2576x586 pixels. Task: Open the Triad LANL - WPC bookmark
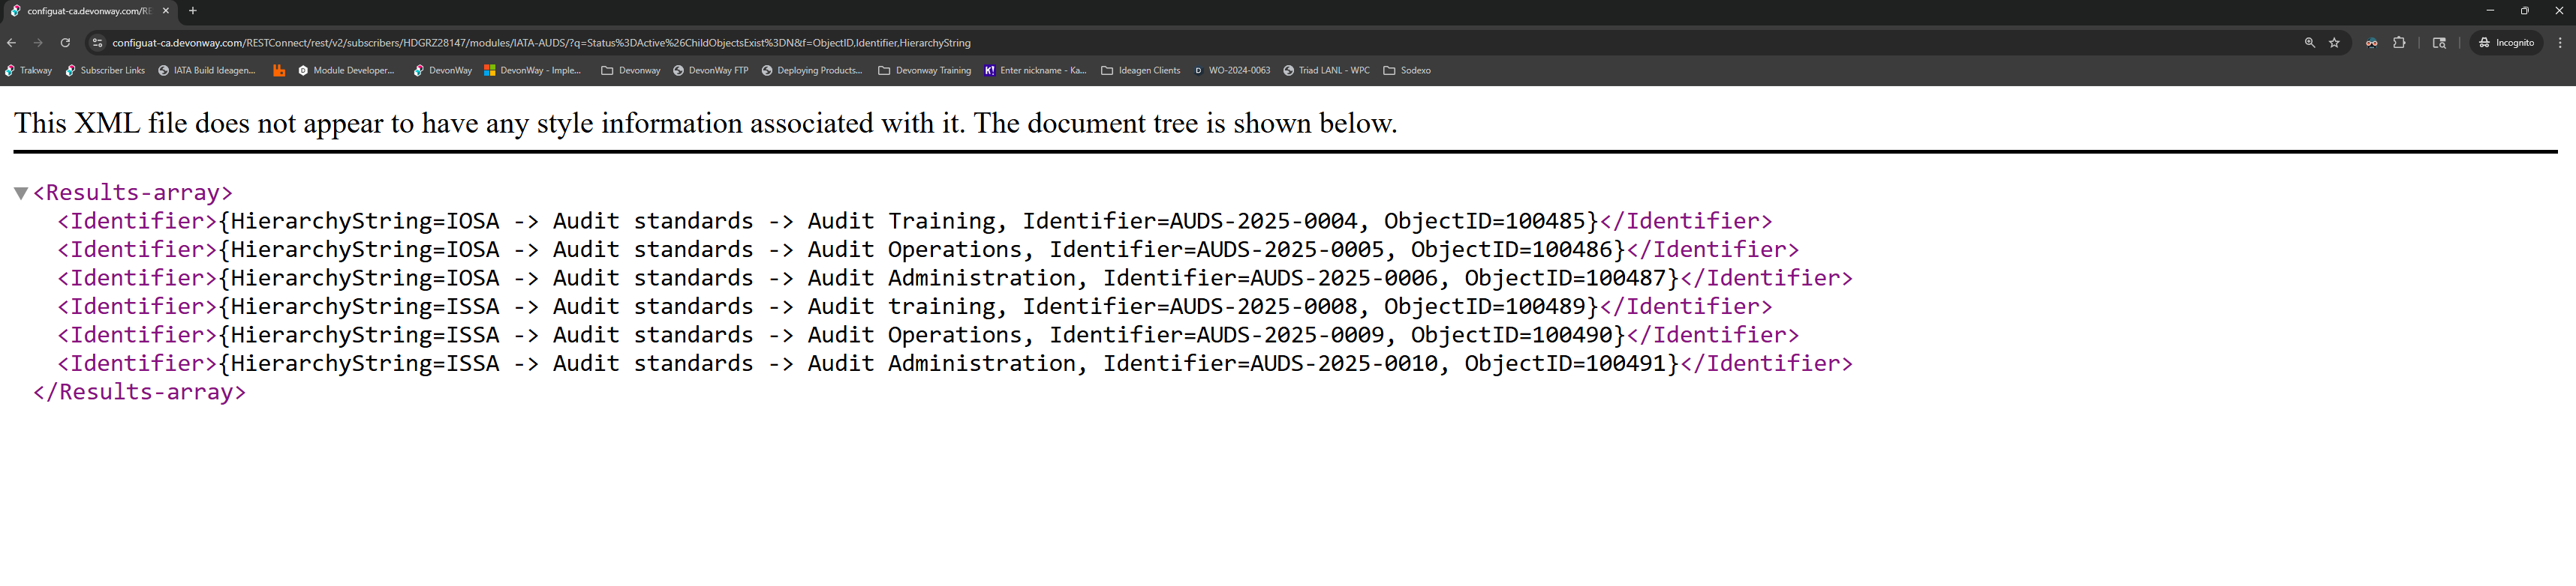1326,71
